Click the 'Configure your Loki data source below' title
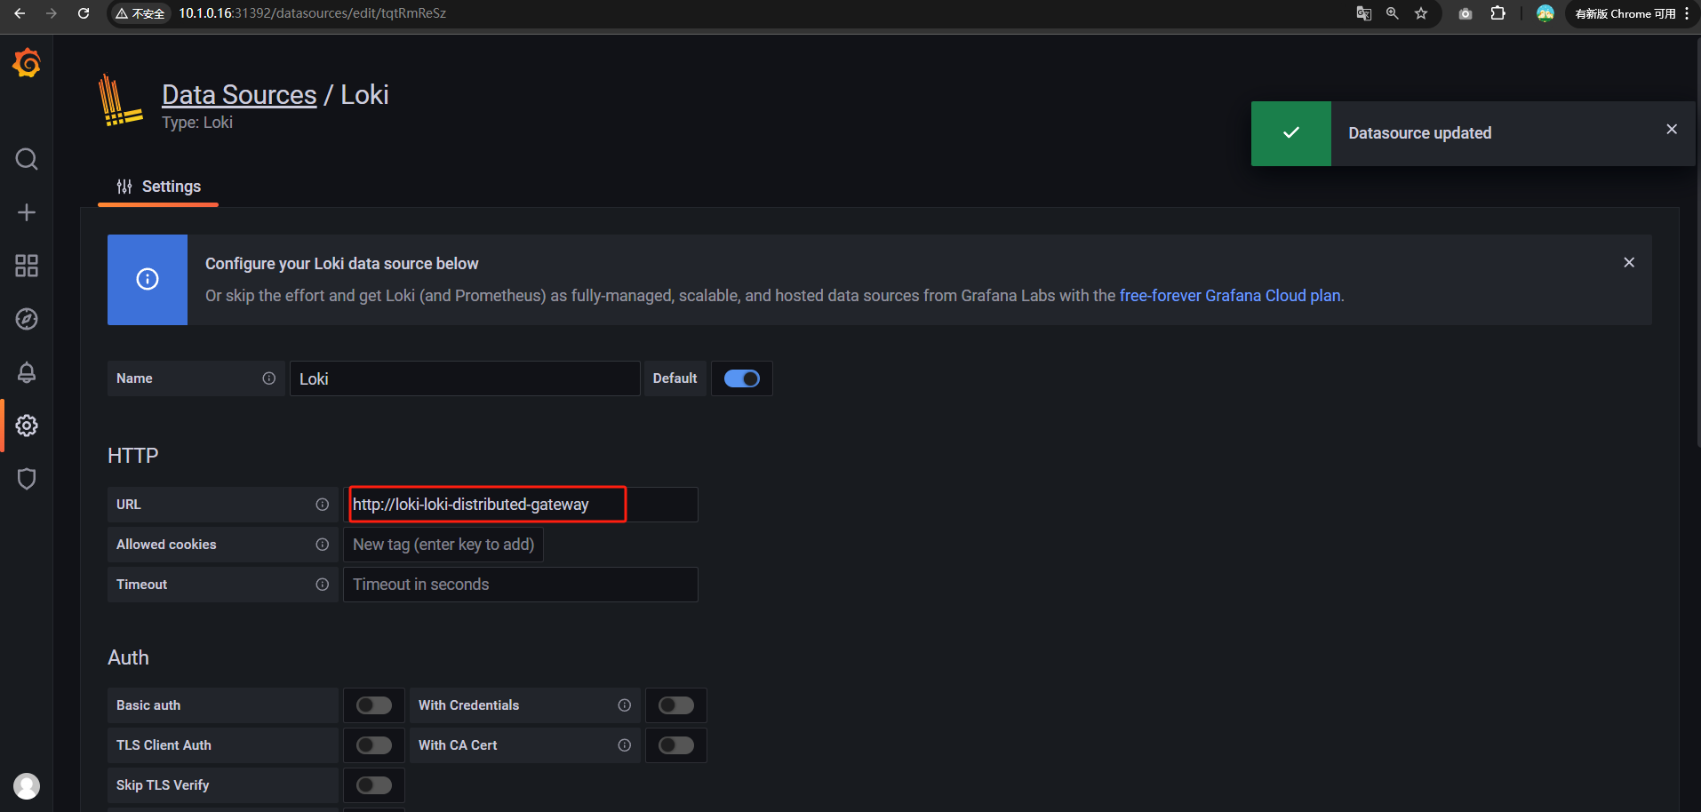1701x812 pixels. click(342, 264)
